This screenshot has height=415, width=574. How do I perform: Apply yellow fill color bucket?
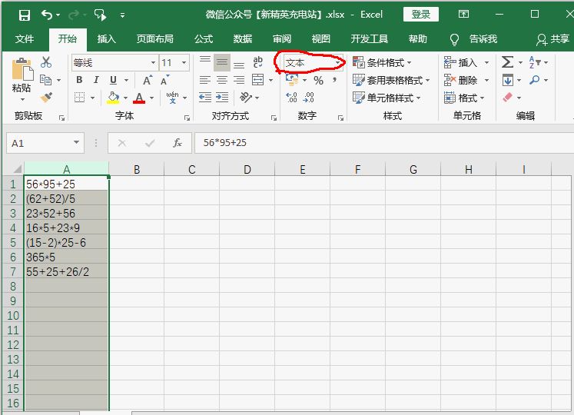coord(113,98)
